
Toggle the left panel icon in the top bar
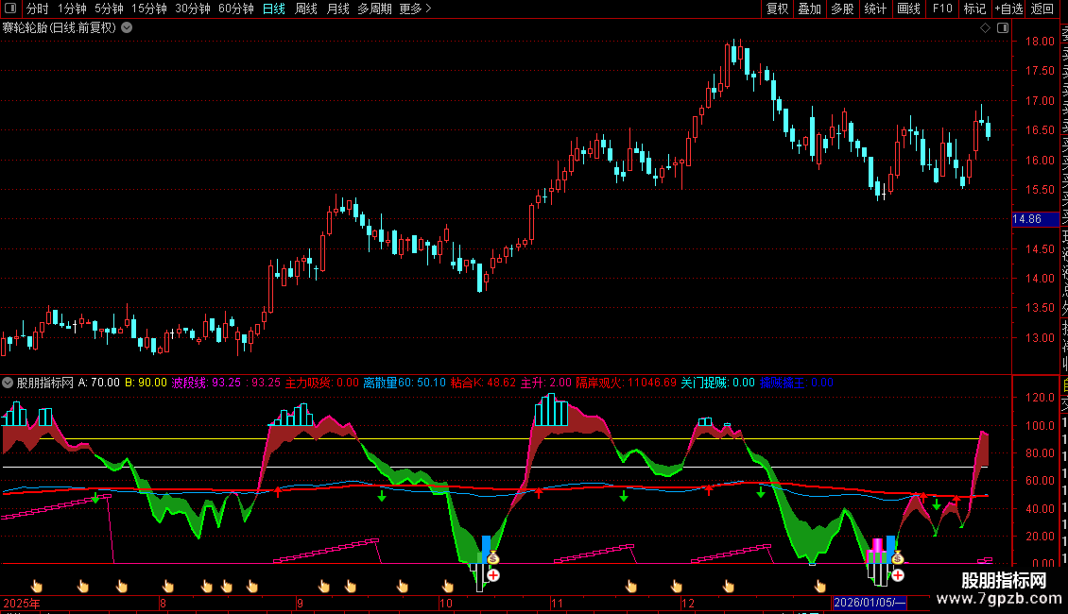pos(10,9)
